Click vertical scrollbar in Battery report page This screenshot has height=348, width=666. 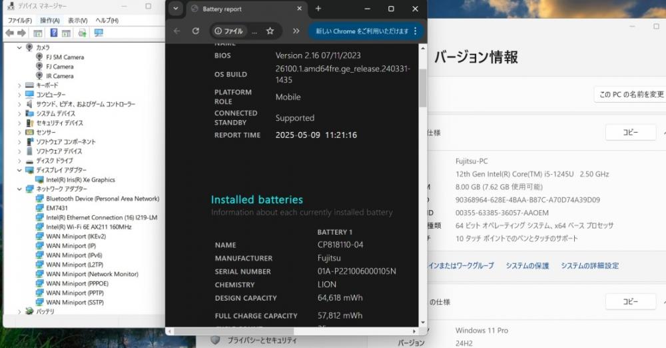tap(423, 89)
